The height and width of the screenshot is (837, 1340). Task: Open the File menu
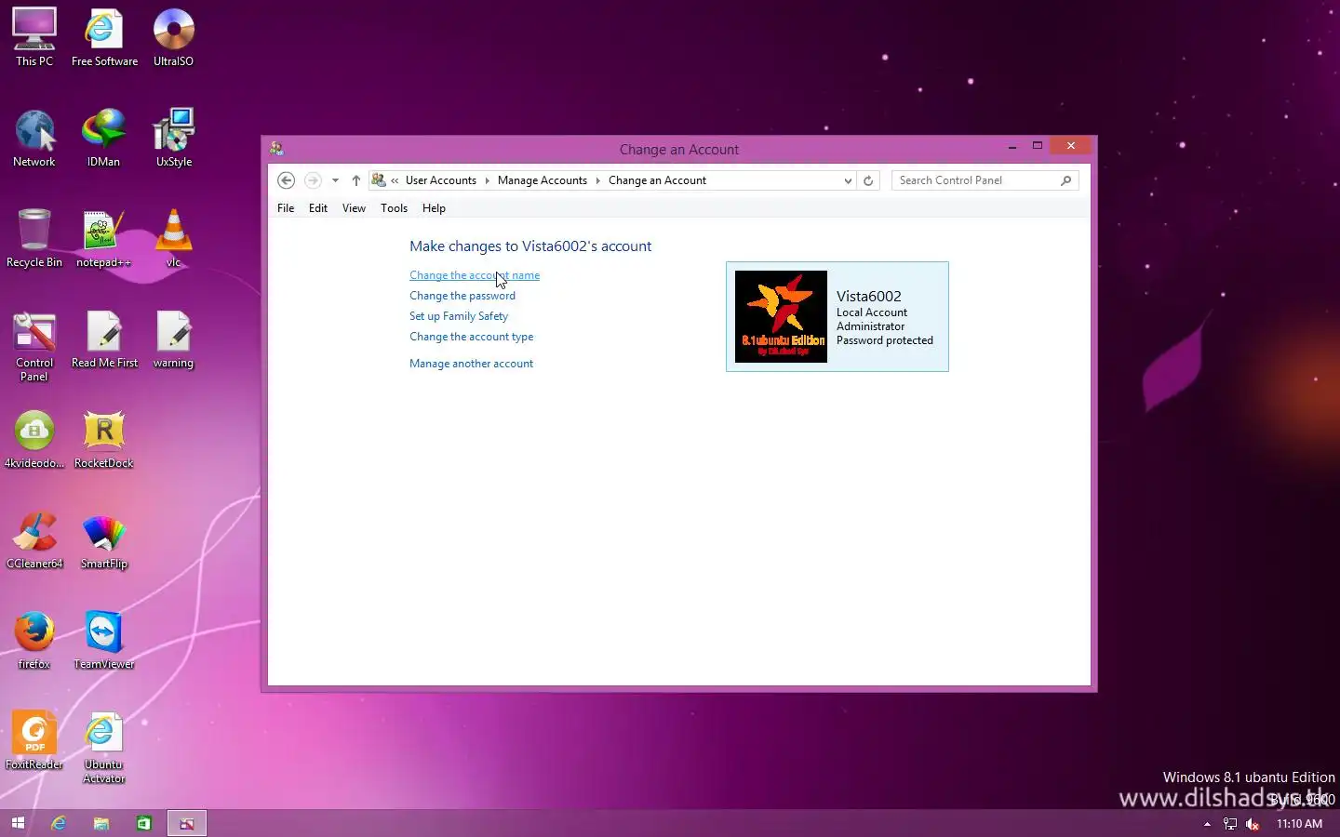[286, 208]
